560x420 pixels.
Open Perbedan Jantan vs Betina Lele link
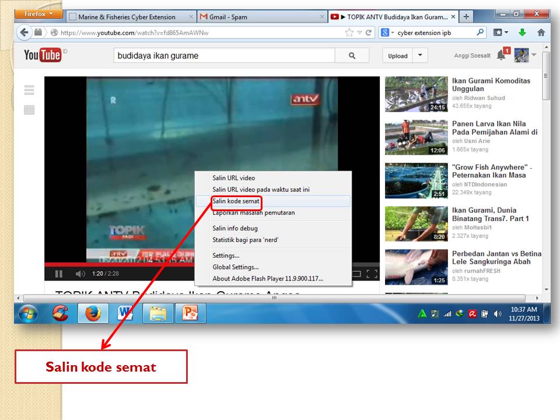[496, 257]
